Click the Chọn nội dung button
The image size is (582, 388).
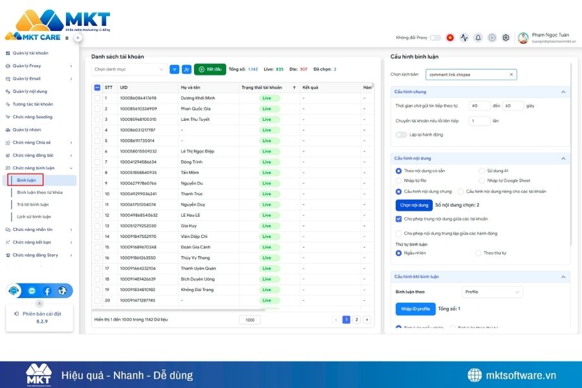(413, 205)
